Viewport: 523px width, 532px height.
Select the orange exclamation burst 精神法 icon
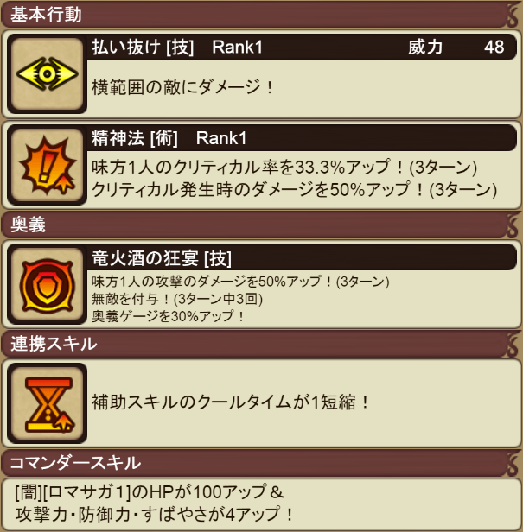point(48,165)
